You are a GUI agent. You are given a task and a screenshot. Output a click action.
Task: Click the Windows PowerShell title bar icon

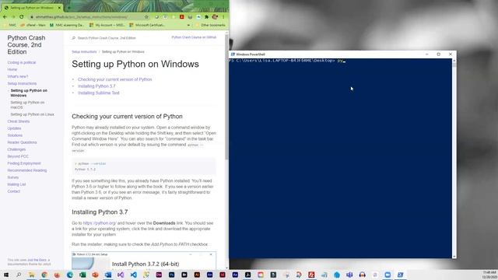tap(233, 54)
